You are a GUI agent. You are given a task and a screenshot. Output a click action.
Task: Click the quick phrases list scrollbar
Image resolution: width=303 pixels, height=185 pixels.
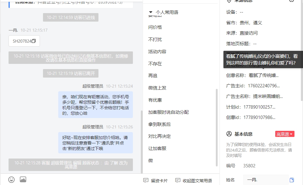[217, 127]
